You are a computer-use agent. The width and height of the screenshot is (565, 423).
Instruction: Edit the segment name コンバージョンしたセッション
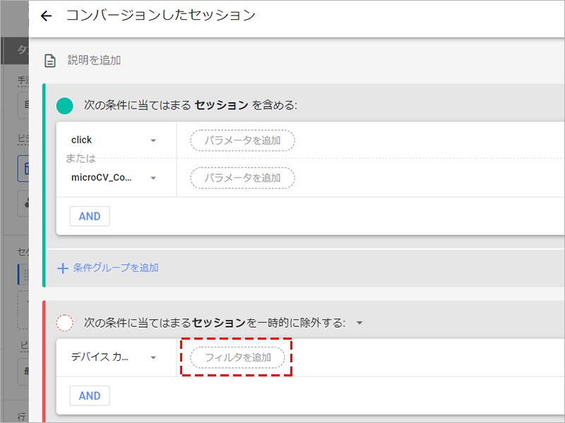[x=160, y=16]
